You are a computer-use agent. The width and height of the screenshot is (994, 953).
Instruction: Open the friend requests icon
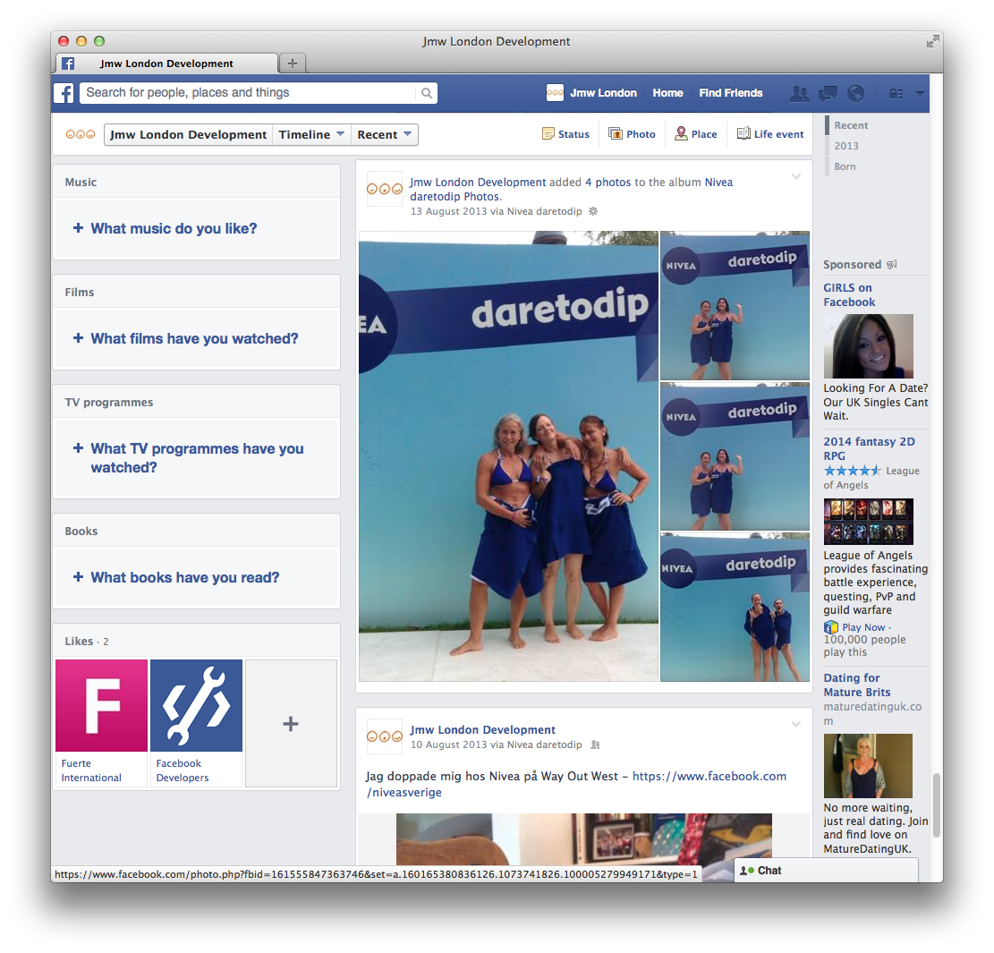799,93
